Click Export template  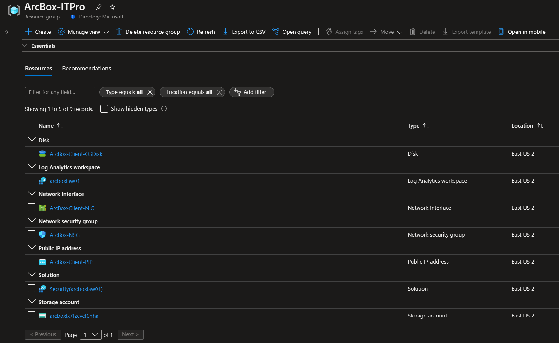(467, 32)
